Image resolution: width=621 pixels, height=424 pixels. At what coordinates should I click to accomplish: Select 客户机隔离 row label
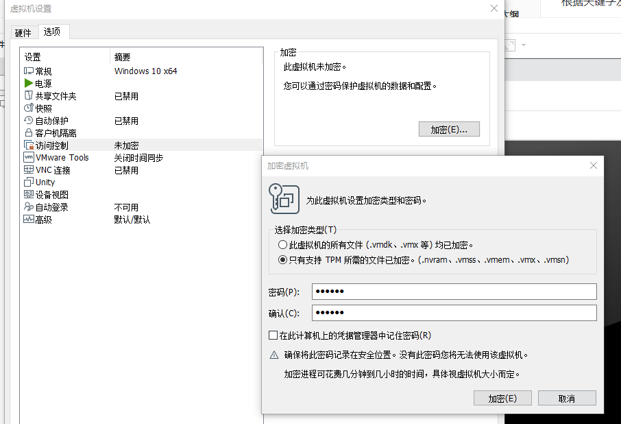(x=56, y=132)
